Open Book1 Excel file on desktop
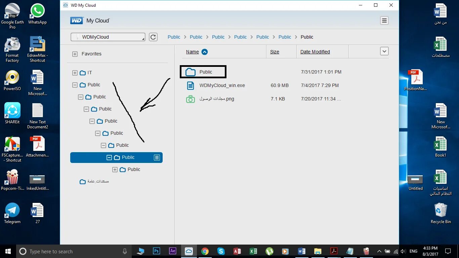 441,147
